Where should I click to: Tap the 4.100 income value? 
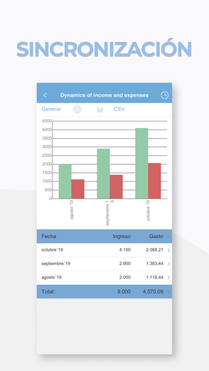pyautogui.click(x=125, y=250)
